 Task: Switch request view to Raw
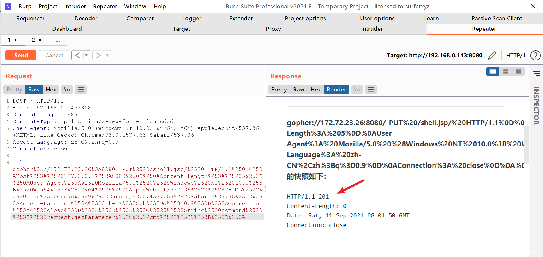(34, 89)
